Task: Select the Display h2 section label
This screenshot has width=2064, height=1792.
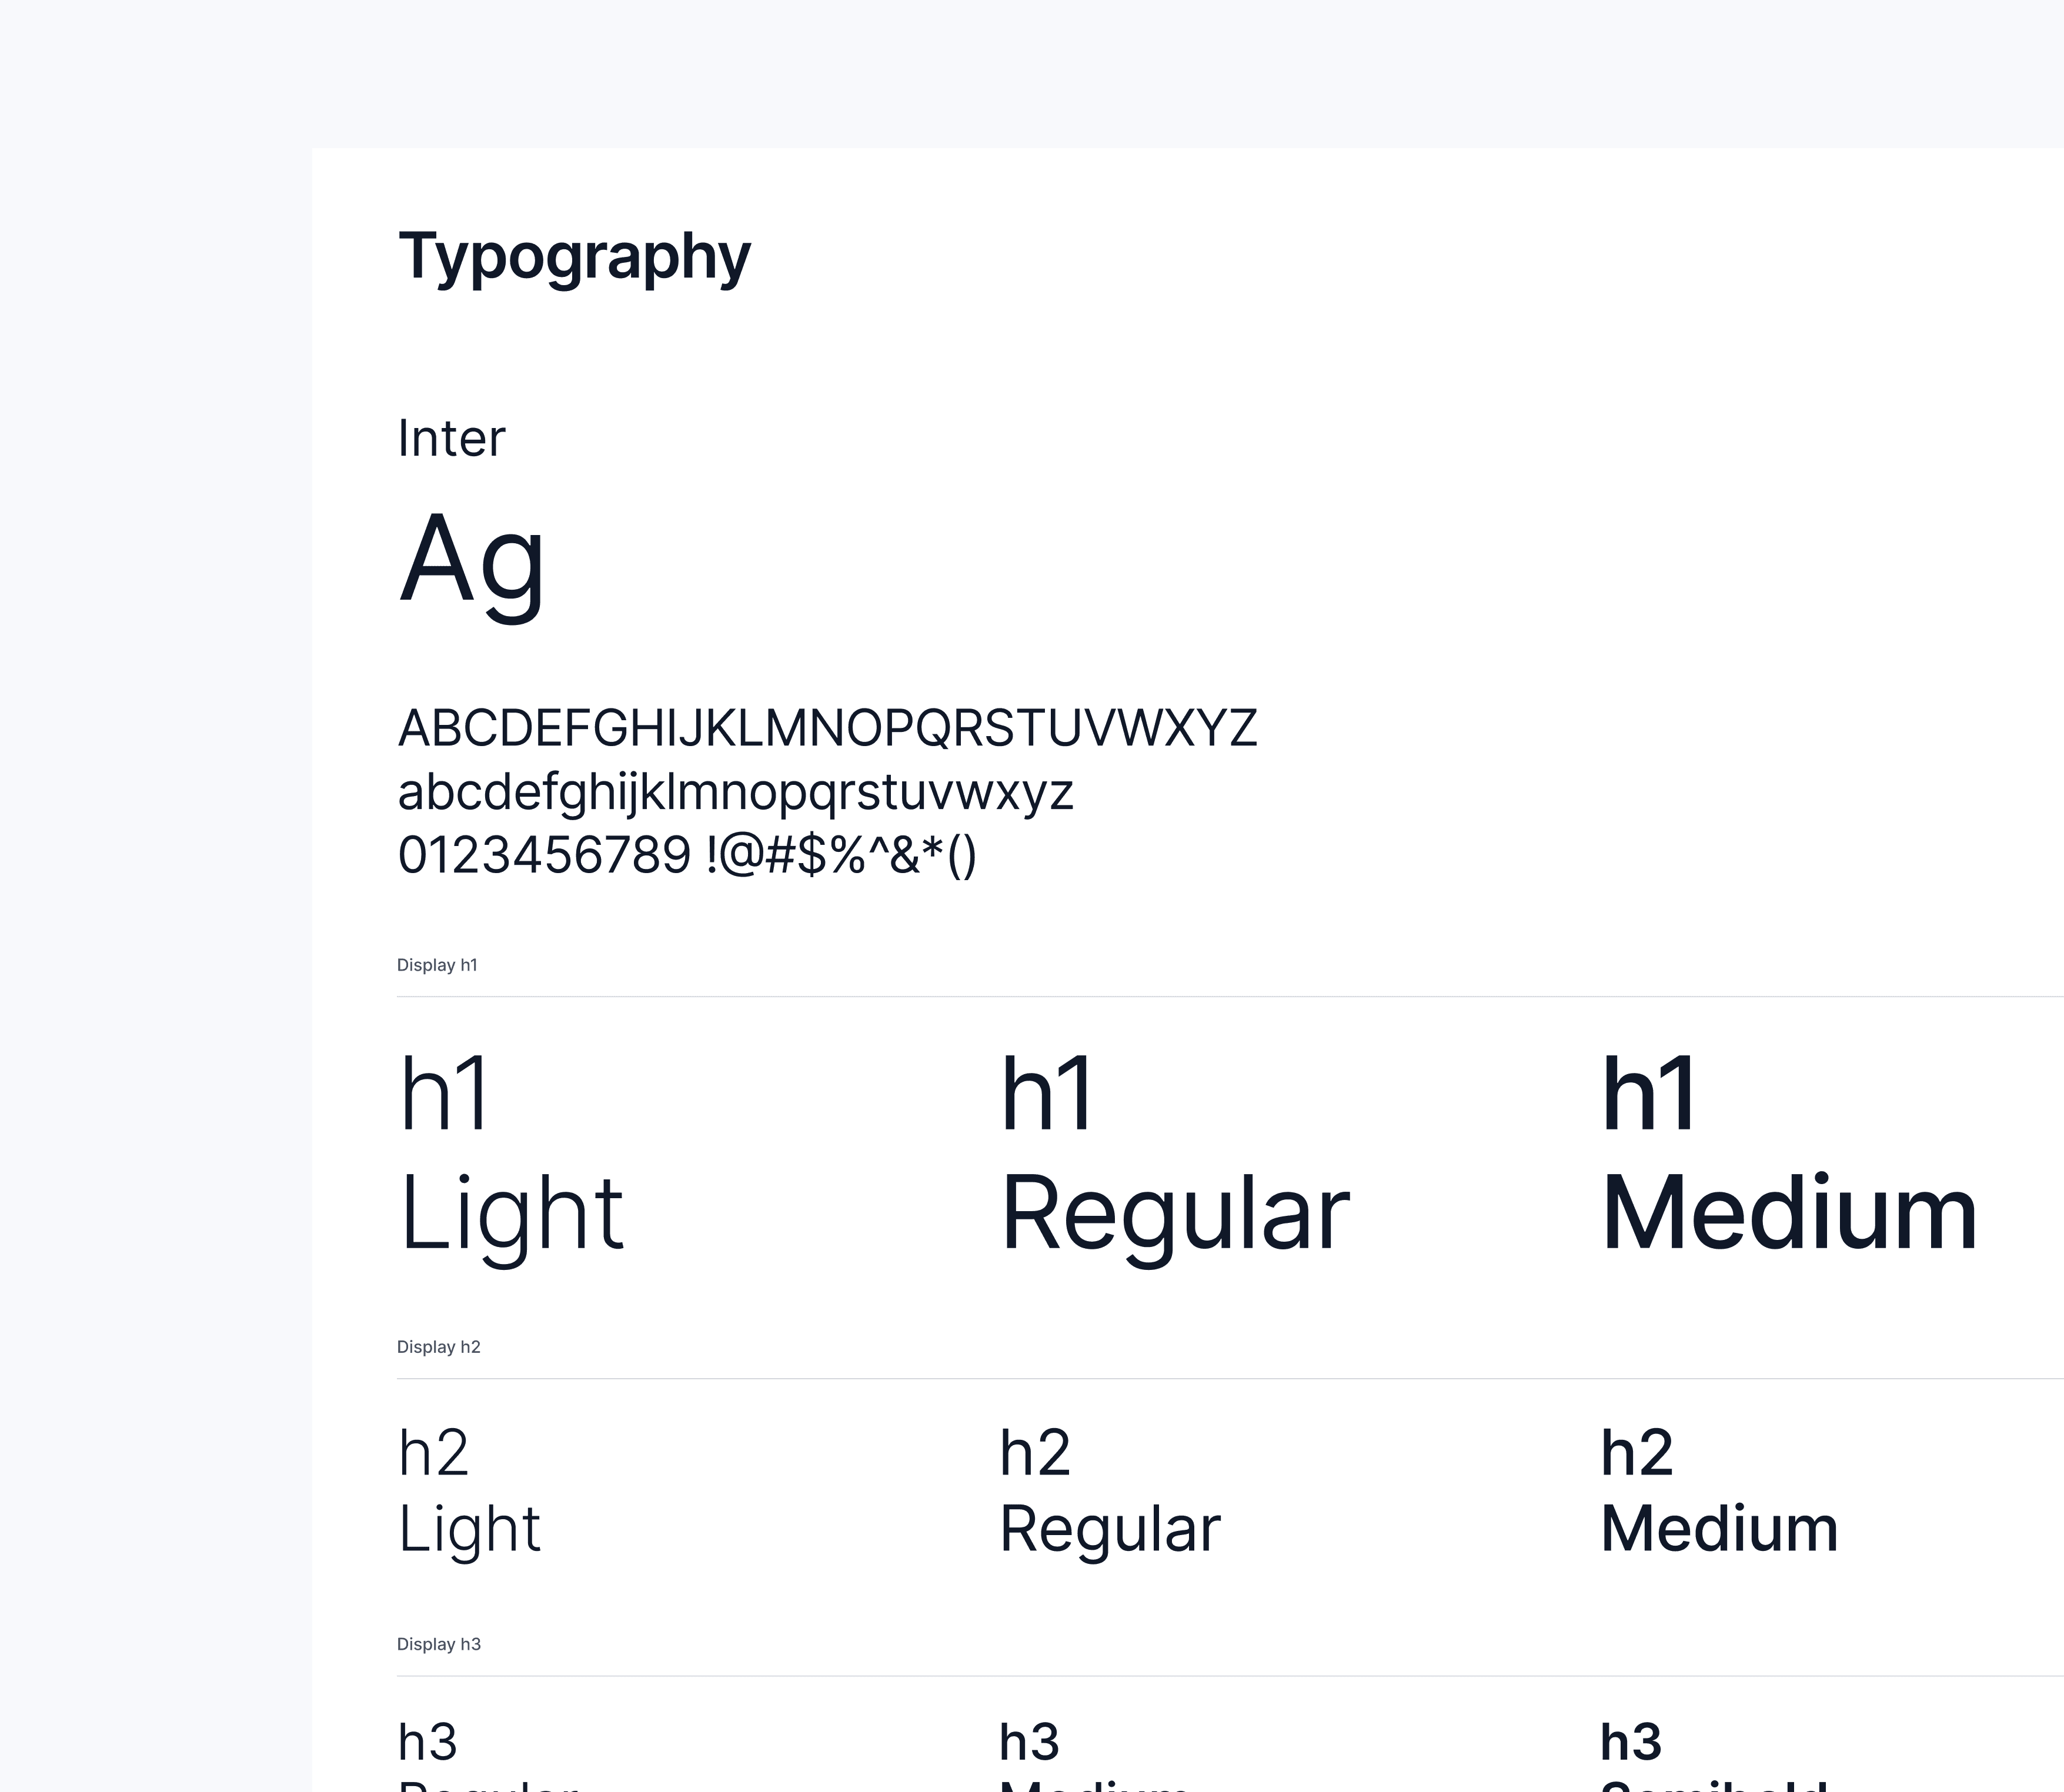Action: point(438,1347)
